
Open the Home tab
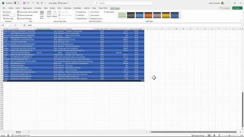(11, 8)
